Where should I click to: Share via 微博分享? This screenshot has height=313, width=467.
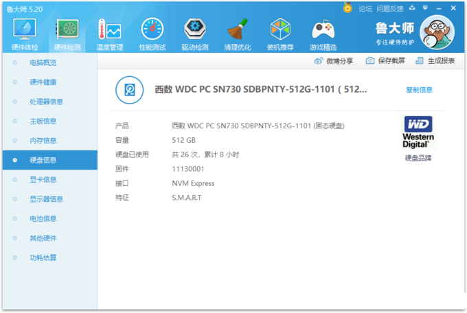click(333, 61)
